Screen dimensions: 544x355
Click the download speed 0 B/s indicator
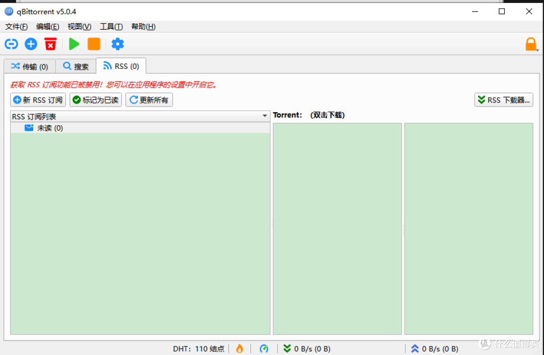pos(307,349)
